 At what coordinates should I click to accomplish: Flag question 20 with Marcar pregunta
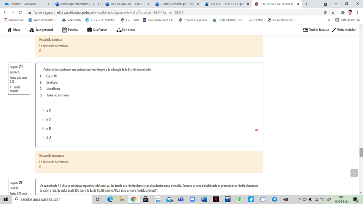pyautogui.click(x=15, y=89)
